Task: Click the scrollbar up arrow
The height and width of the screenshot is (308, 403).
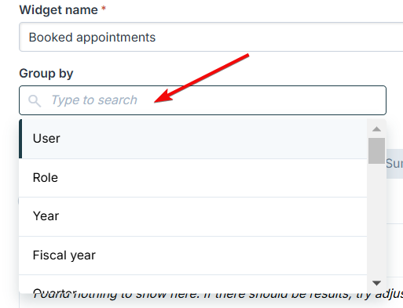Action: (x=376, y=129)
